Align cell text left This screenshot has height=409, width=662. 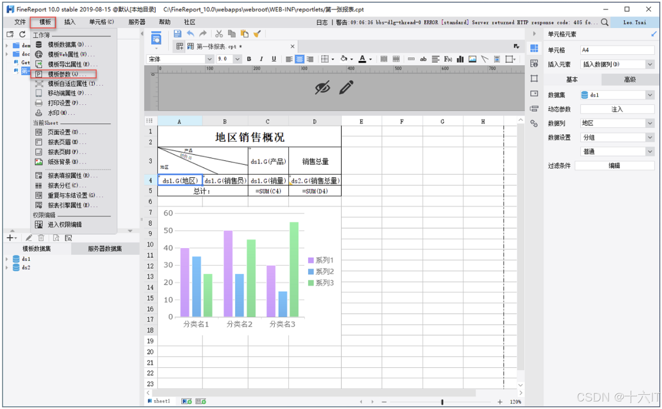click(x=289, y=59)
